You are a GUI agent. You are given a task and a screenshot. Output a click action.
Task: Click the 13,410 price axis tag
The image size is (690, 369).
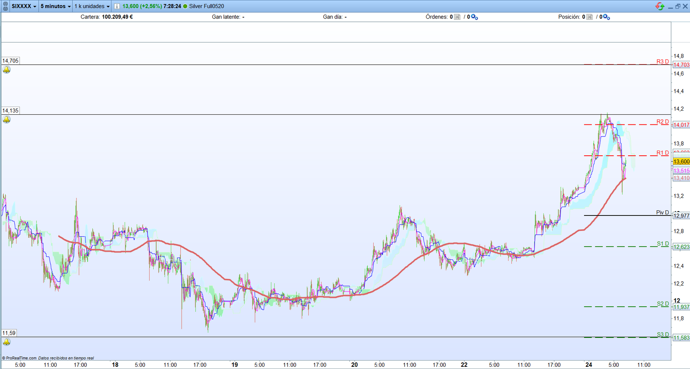[x=681, y=178]
